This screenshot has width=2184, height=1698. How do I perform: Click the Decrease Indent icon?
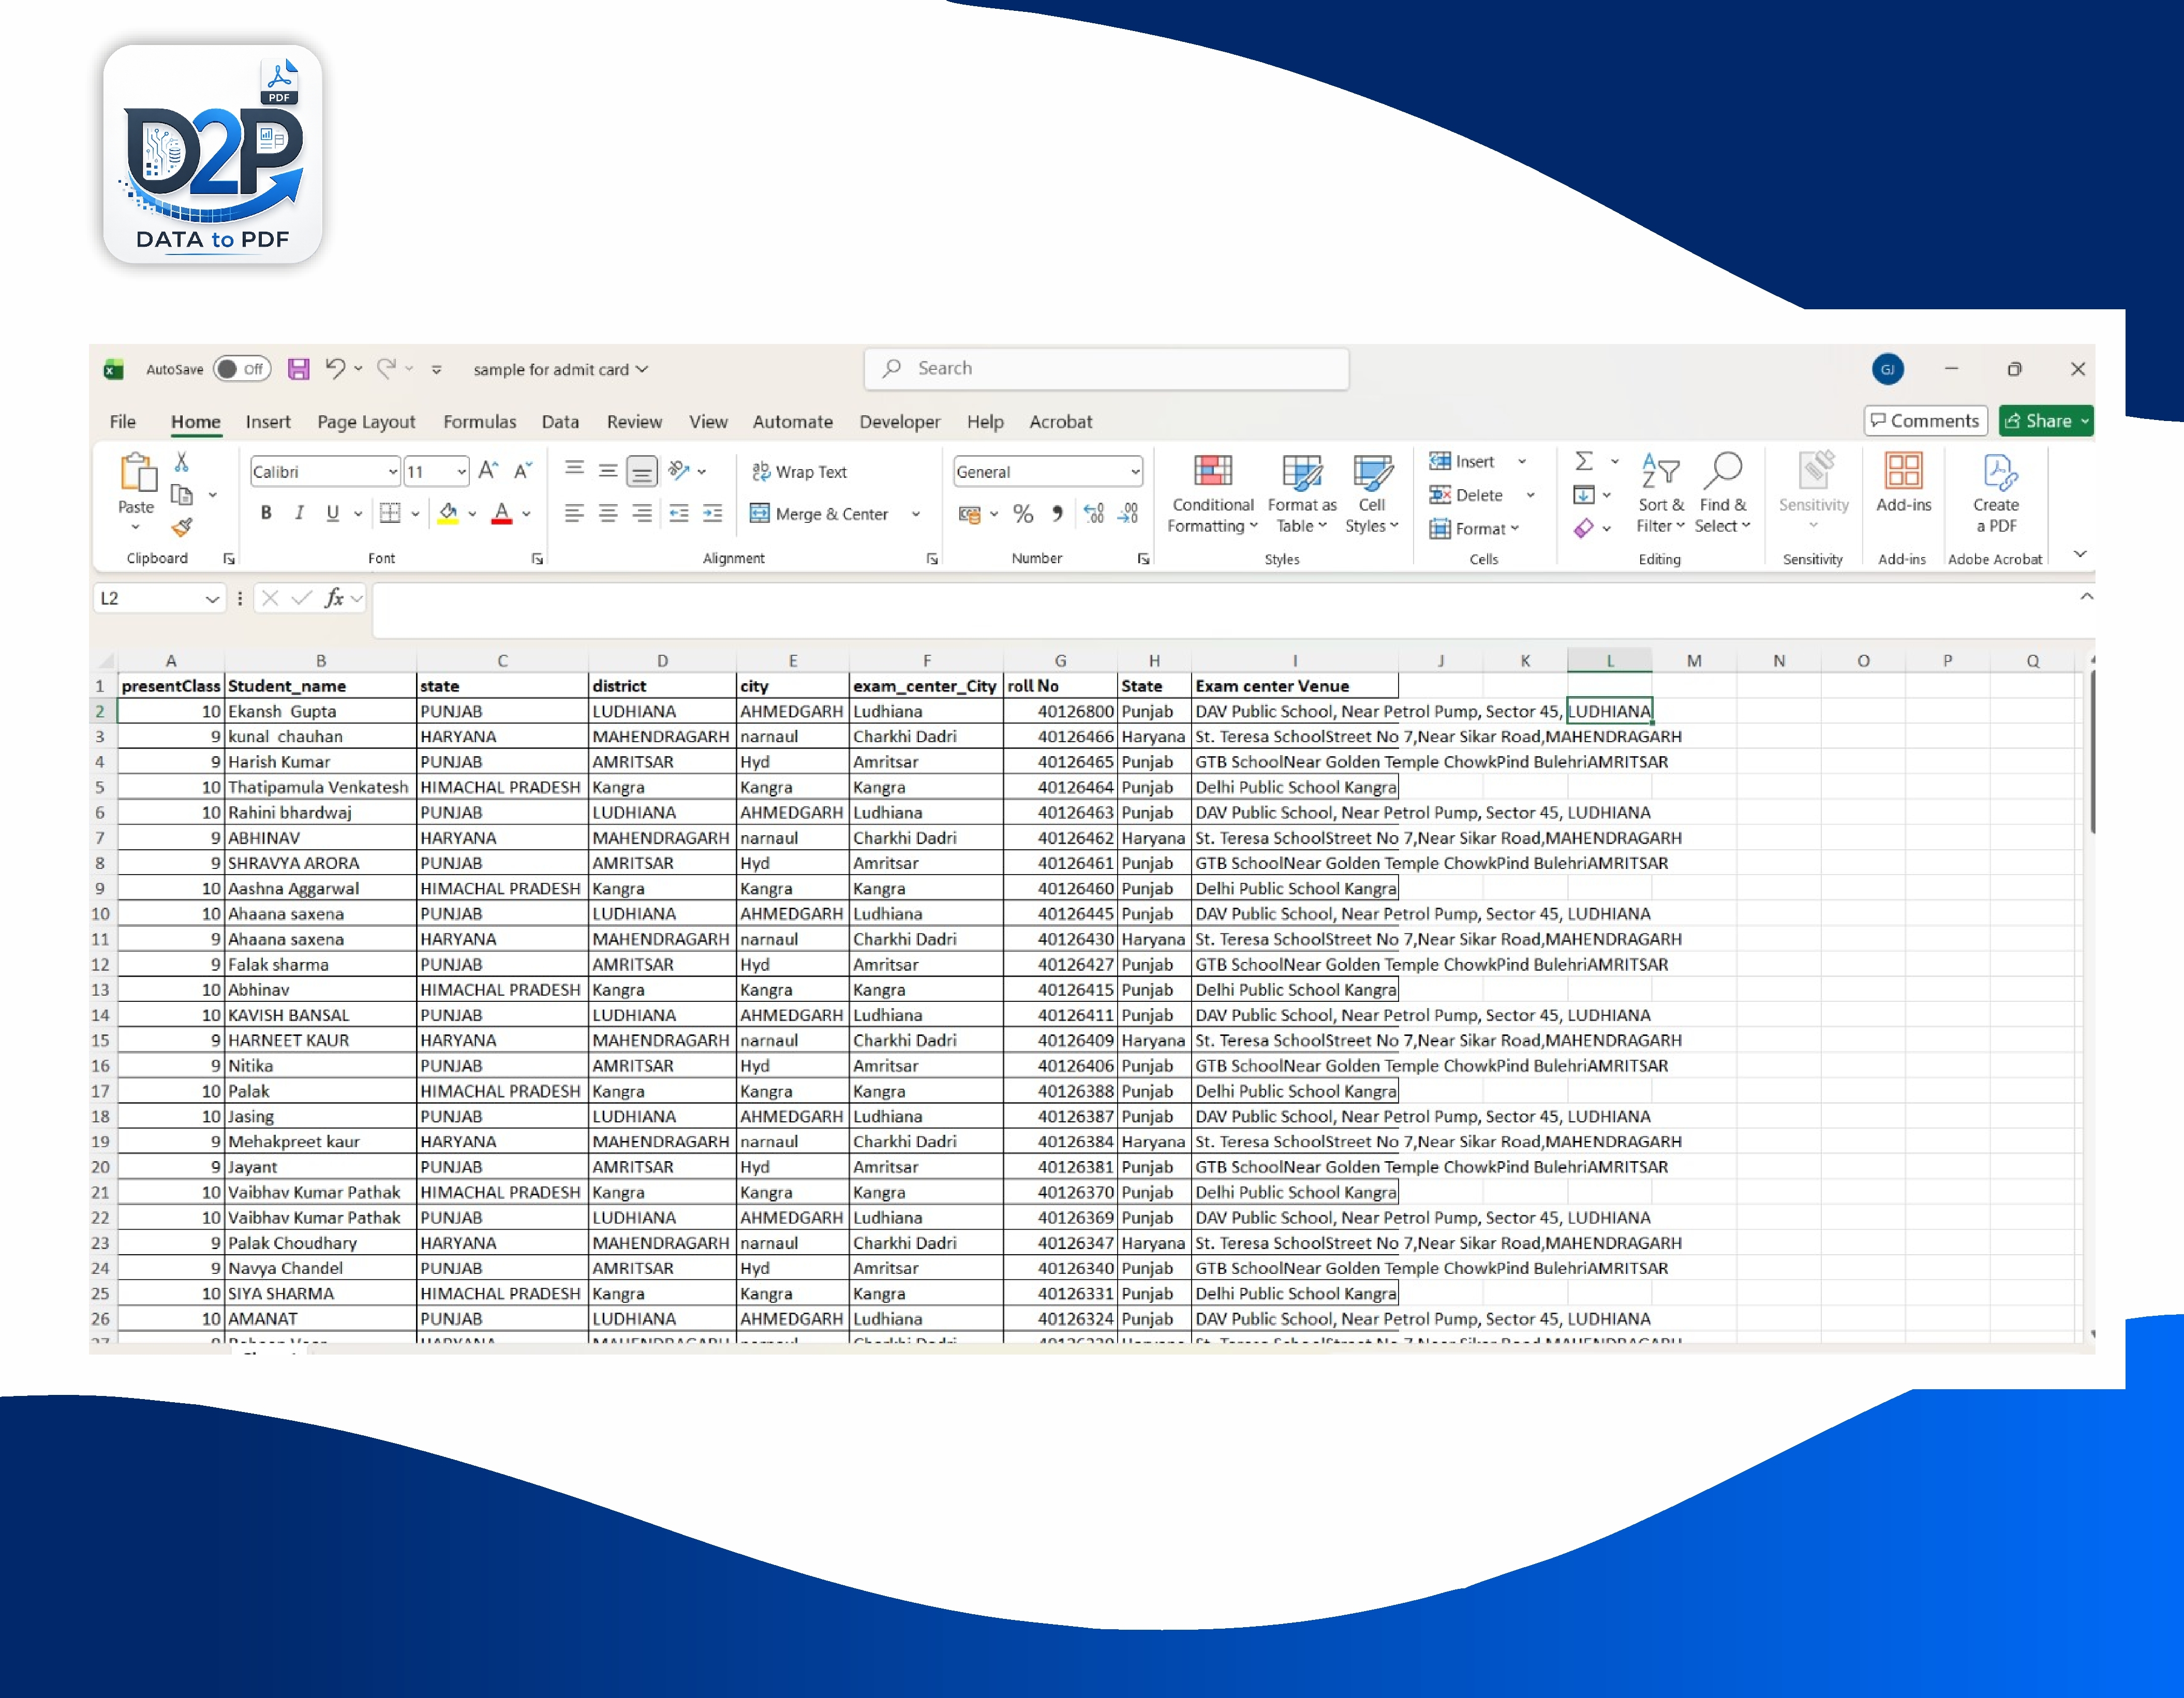pos(679,513)
